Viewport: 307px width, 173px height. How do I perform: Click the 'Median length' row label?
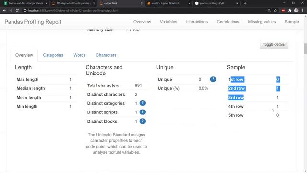click(x=31, y=88)
